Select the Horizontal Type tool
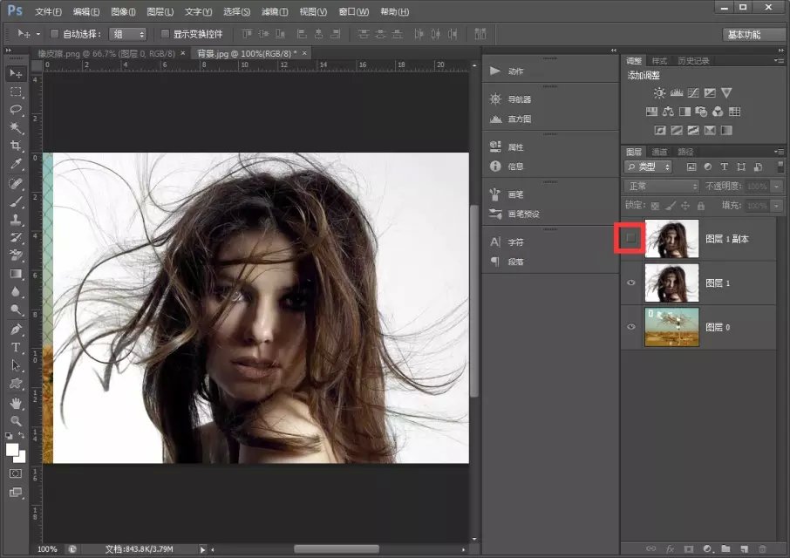790x558 pixels. 16,348
